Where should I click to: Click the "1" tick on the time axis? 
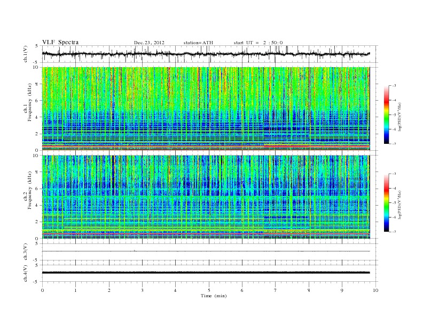click(x=75, y=290)
